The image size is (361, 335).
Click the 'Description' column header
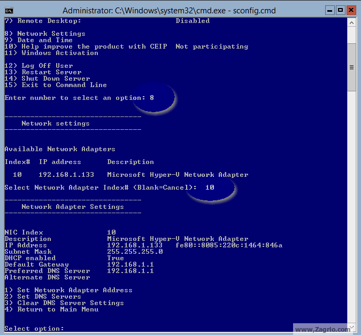[130, 162]
